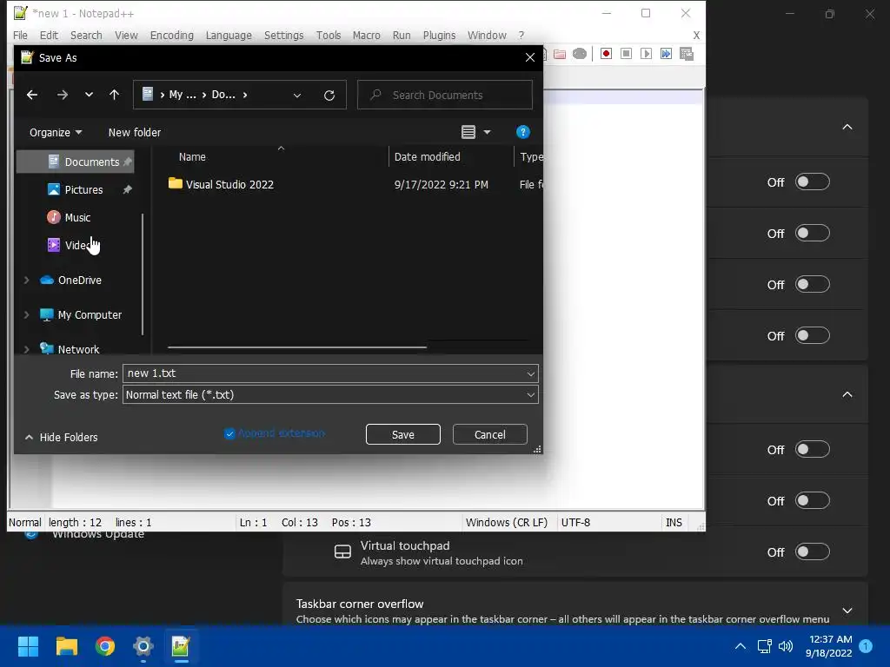Run macro multiple times toolbar icon

point(666,53)
